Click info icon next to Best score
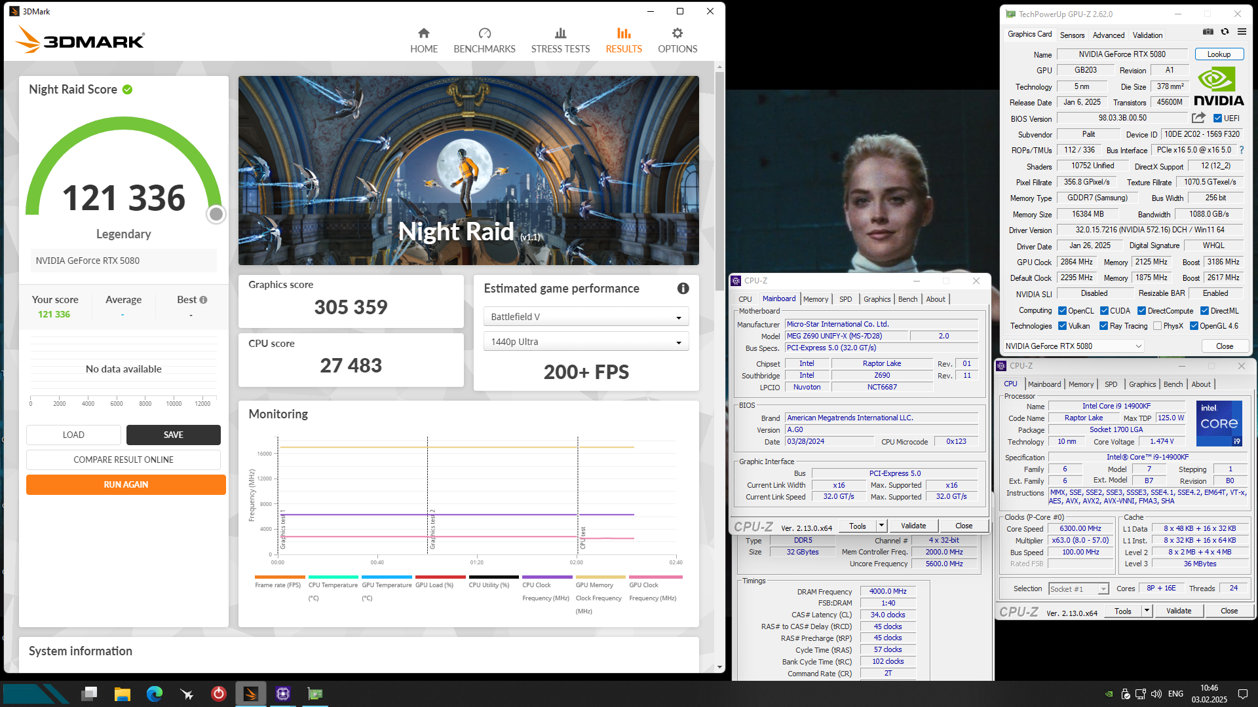The image size is (1258, 707). 203,300
